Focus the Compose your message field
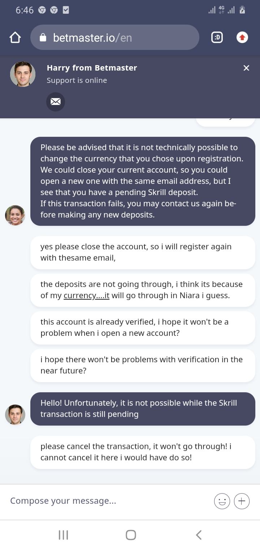 pos(105,501)
